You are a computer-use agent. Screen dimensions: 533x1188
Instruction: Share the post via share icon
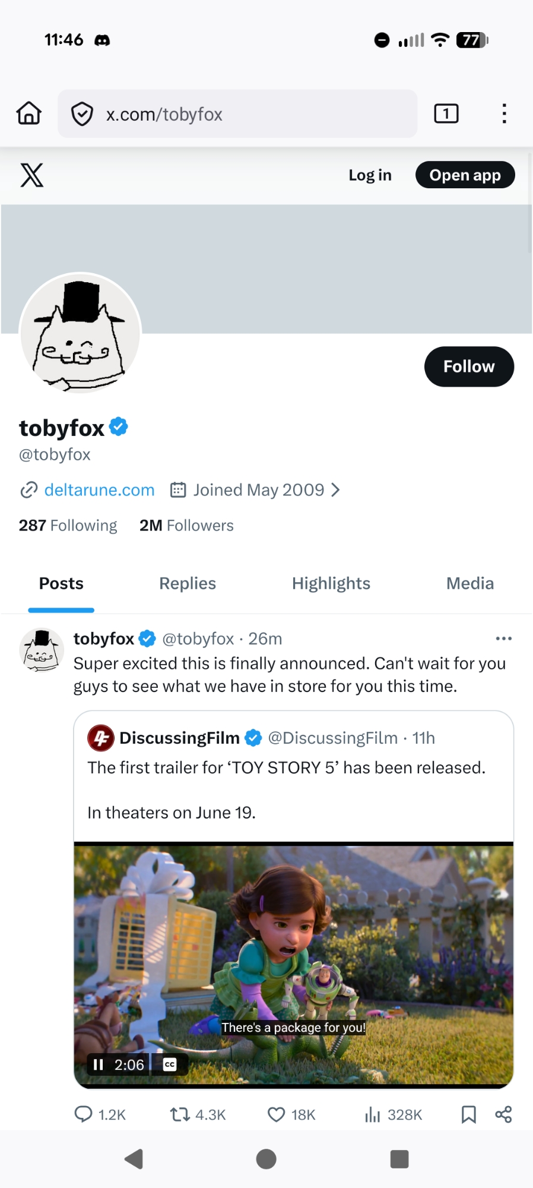[503, 1114]
